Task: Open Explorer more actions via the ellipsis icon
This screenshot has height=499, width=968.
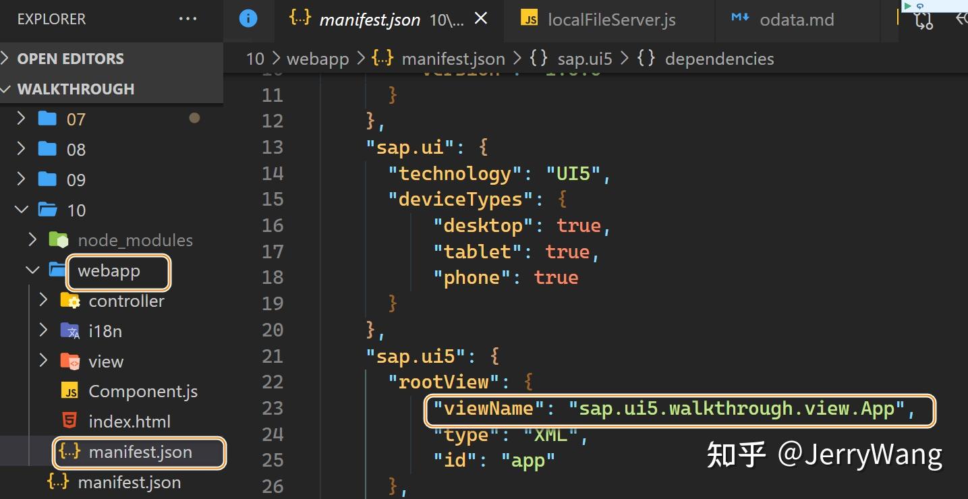Action: coord(187,19)
